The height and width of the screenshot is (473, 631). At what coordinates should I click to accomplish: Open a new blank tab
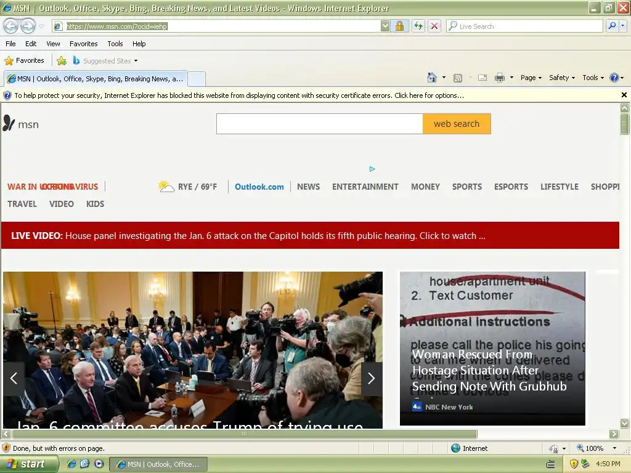pos(197,79)
